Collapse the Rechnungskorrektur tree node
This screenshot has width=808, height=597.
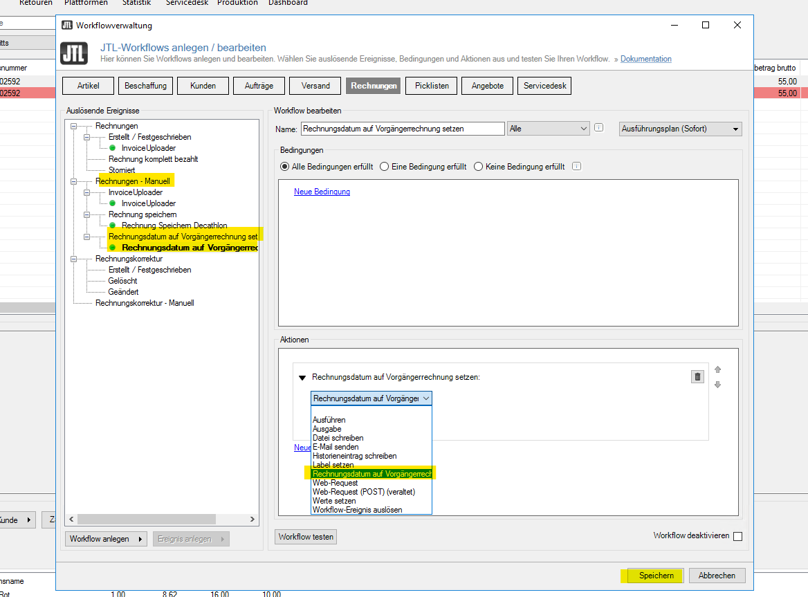(74, 259)
